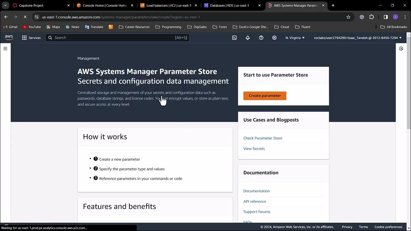Viewport: 411px width, 231px height.
Task: Open the Cloud bookmark folder
Action: [x=282, y=27]
